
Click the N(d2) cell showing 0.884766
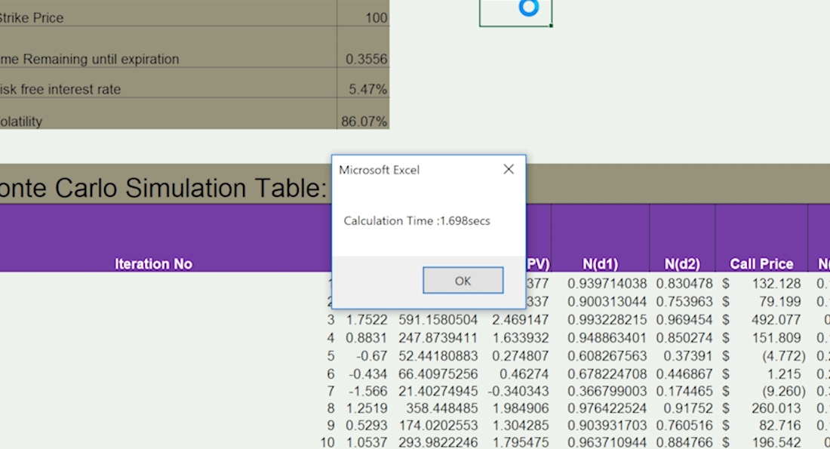(x=682, y=442)
